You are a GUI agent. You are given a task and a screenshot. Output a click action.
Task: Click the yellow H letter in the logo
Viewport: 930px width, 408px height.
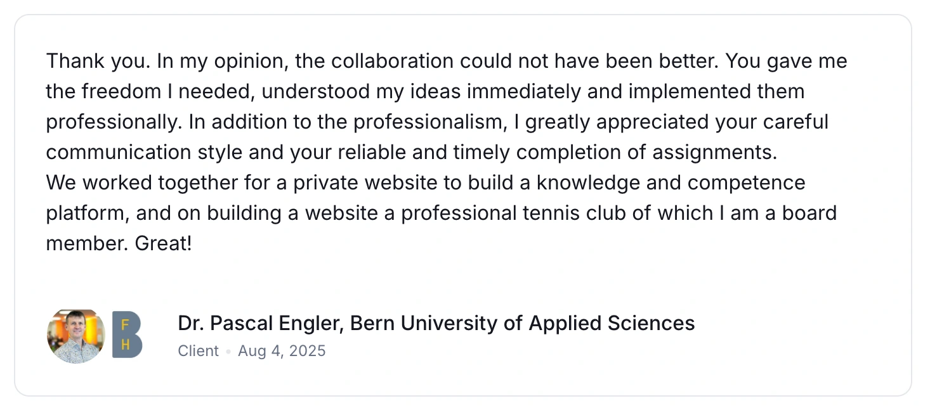(125, 346)
